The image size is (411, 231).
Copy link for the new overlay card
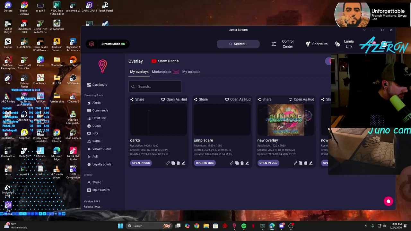point(295,163)
